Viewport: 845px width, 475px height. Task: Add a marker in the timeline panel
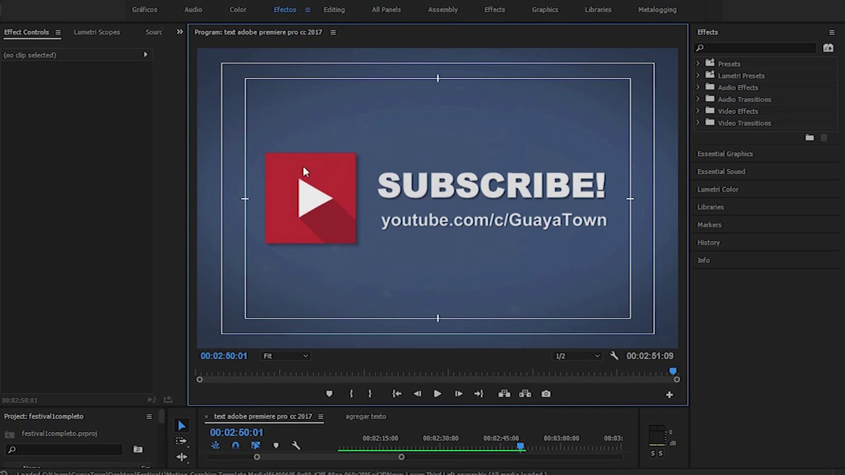coord(276,446)
